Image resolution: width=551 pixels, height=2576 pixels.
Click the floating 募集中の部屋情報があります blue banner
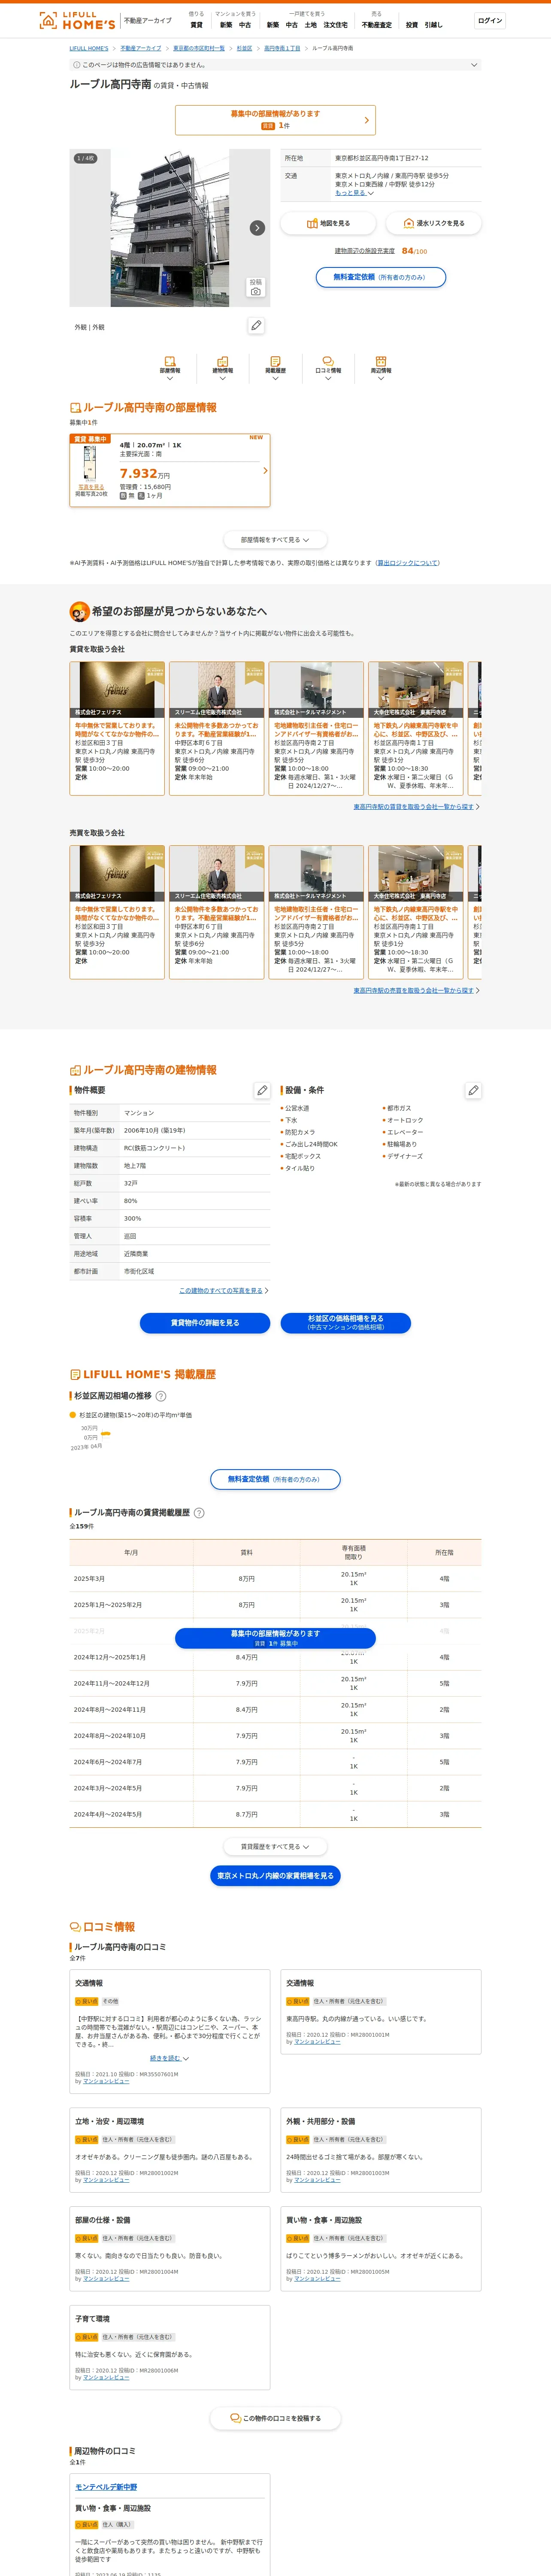coord(275,1638)
